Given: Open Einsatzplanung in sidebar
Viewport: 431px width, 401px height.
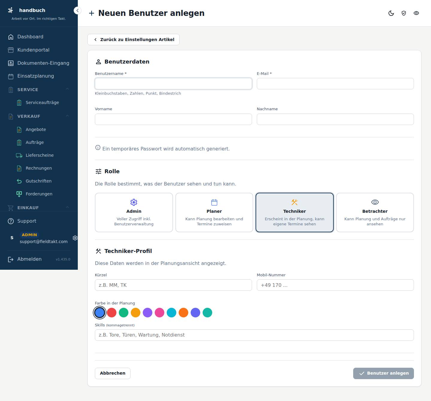Looking at the screenshot, I should pyautogui.click(x=39, y=76).
